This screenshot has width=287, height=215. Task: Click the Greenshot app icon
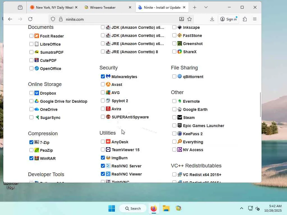coord(180,43)
